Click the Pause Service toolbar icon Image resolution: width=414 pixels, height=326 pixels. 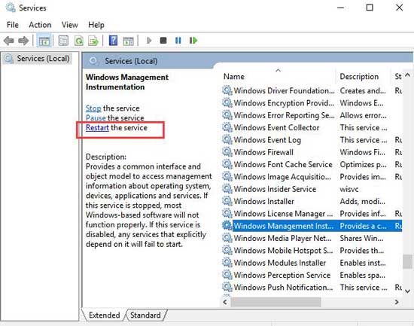(178, 41)
